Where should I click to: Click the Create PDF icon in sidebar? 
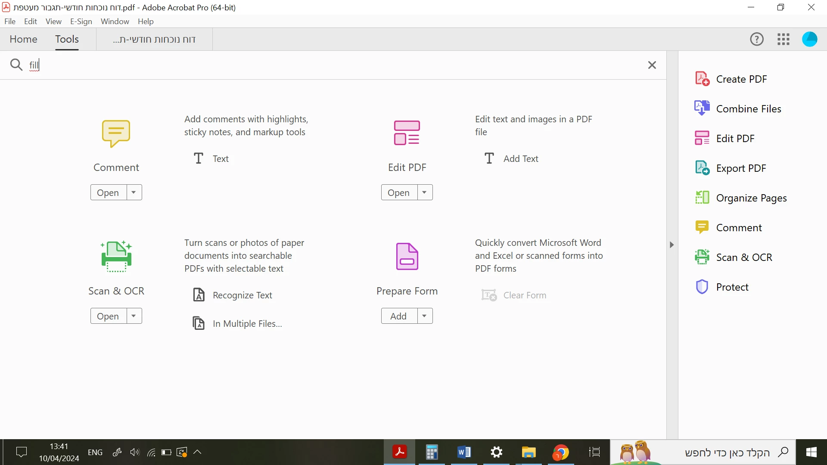(x=702, y=79)
